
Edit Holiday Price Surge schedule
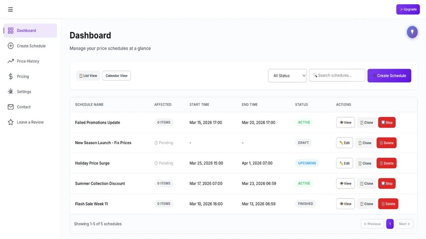tap(345, 163)
